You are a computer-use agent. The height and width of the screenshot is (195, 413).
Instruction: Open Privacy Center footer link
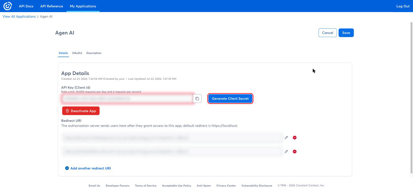click(x=226, y=186)
